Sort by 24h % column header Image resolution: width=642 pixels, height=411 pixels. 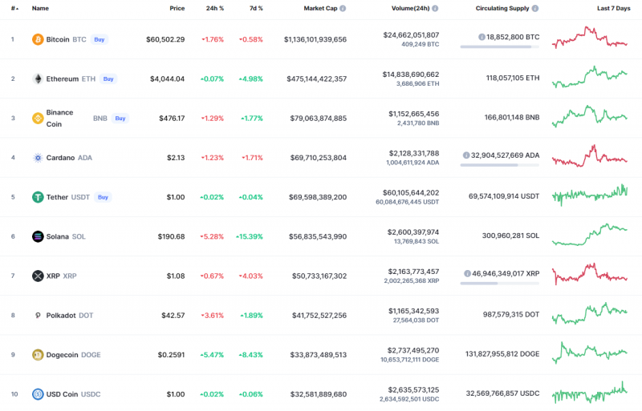coord(214,8)
